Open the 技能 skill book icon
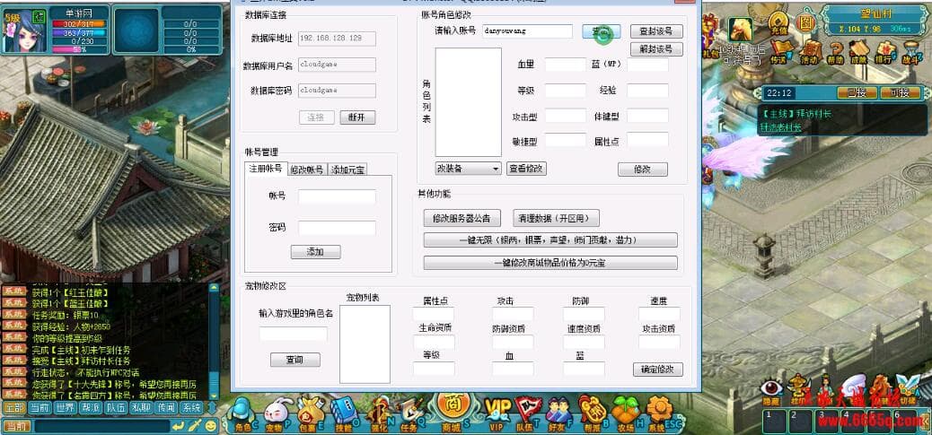Screen dimensions: 932x435 [343, 413]
